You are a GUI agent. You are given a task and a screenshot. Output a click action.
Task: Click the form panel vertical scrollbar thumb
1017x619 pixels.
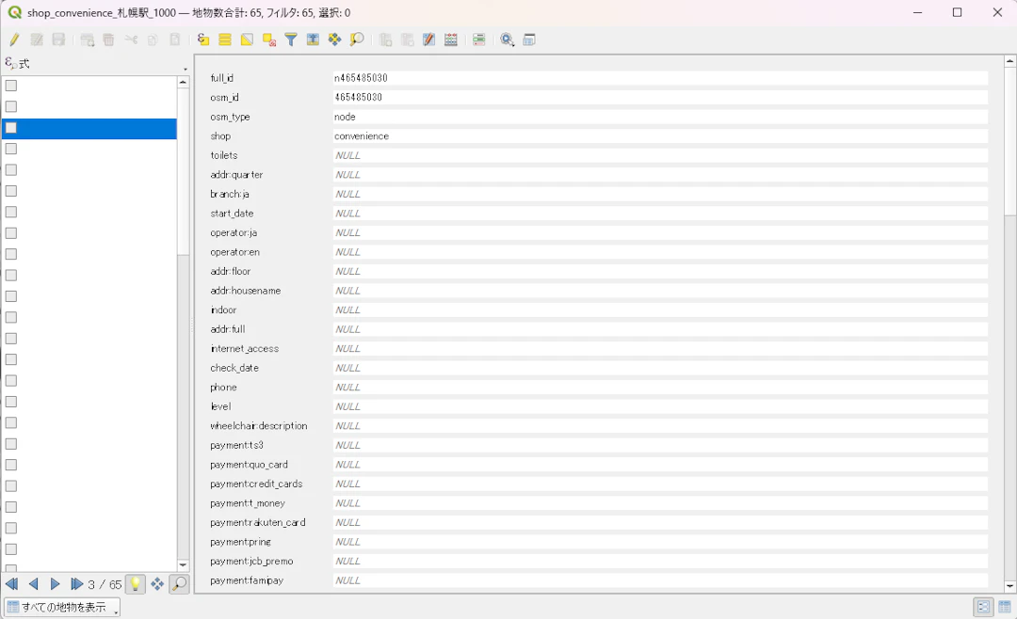coord(1009,141)
